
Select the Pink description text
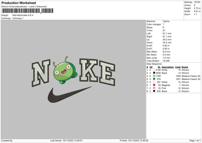(164, 88)
